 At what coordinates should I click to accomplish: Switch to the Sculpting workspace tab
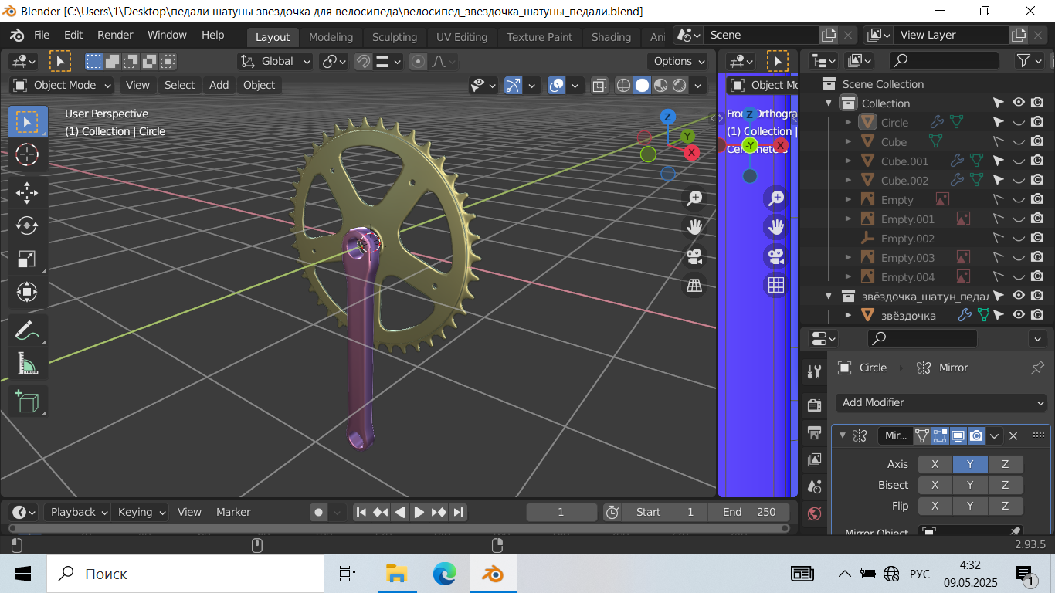point(394,37)
